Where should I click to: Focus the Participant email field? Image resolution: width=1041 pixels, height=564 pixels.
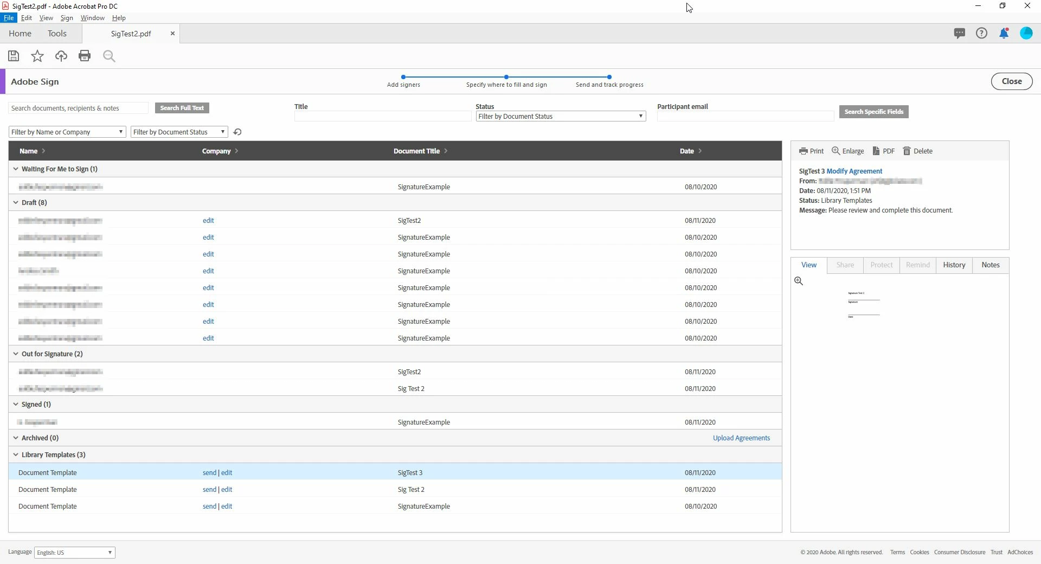point(746,116)
